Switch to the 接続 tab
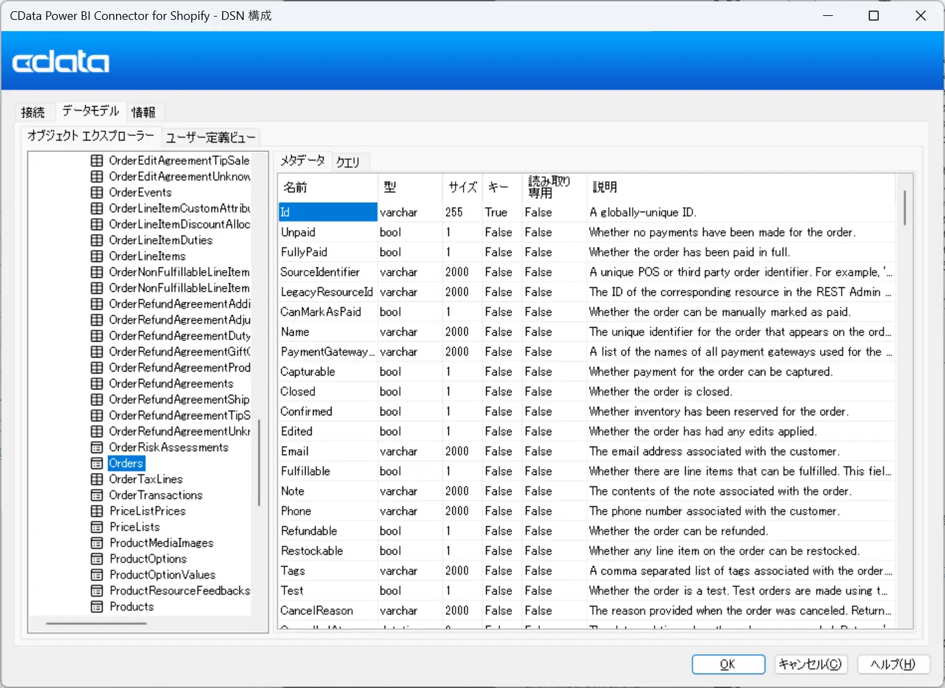945x688 pixels. 33,112
